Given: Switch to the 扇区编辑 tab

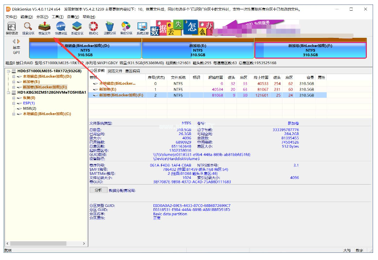Looking at the screenshot, I should pyautogui.click(x=132, y=71).
